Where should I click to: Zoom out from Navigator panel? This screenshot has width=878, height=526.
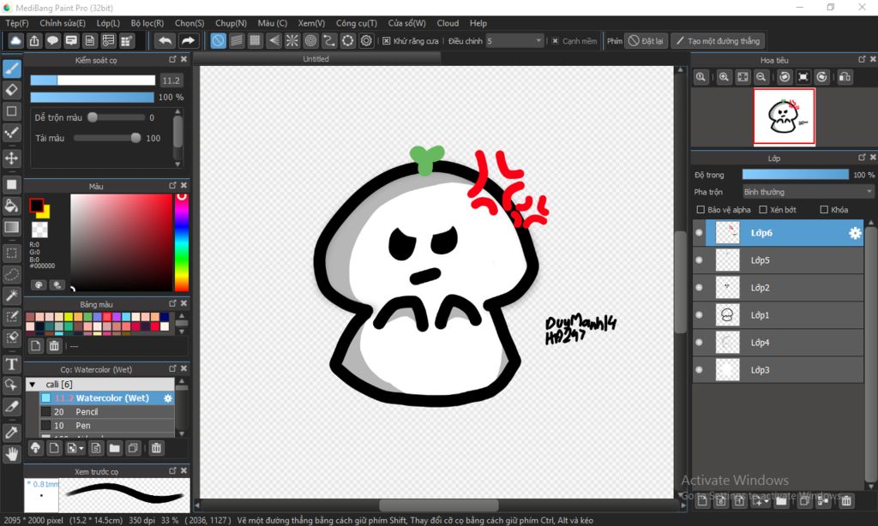pyautogui.click(x=761, y=77)
